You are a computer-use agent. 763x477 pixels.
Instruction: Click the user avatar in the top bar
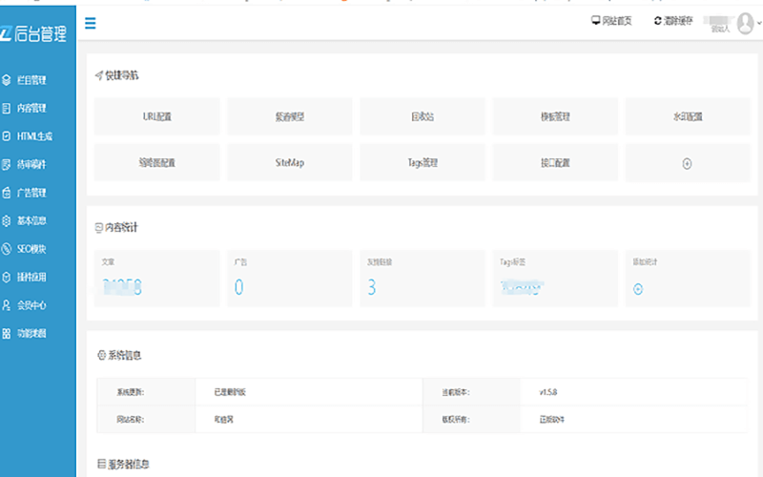745,23
